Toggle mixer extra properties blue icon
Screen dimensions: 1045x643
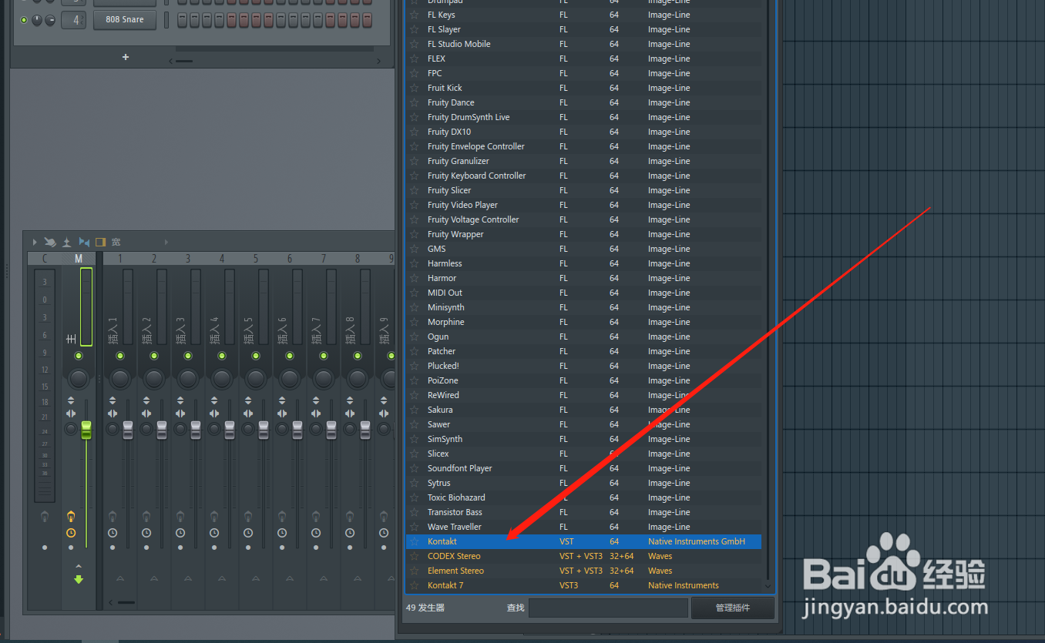84,242
